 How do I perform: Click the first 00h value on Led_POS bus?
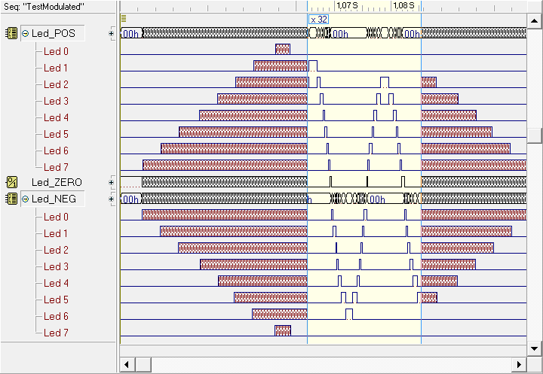pos(131,34)
